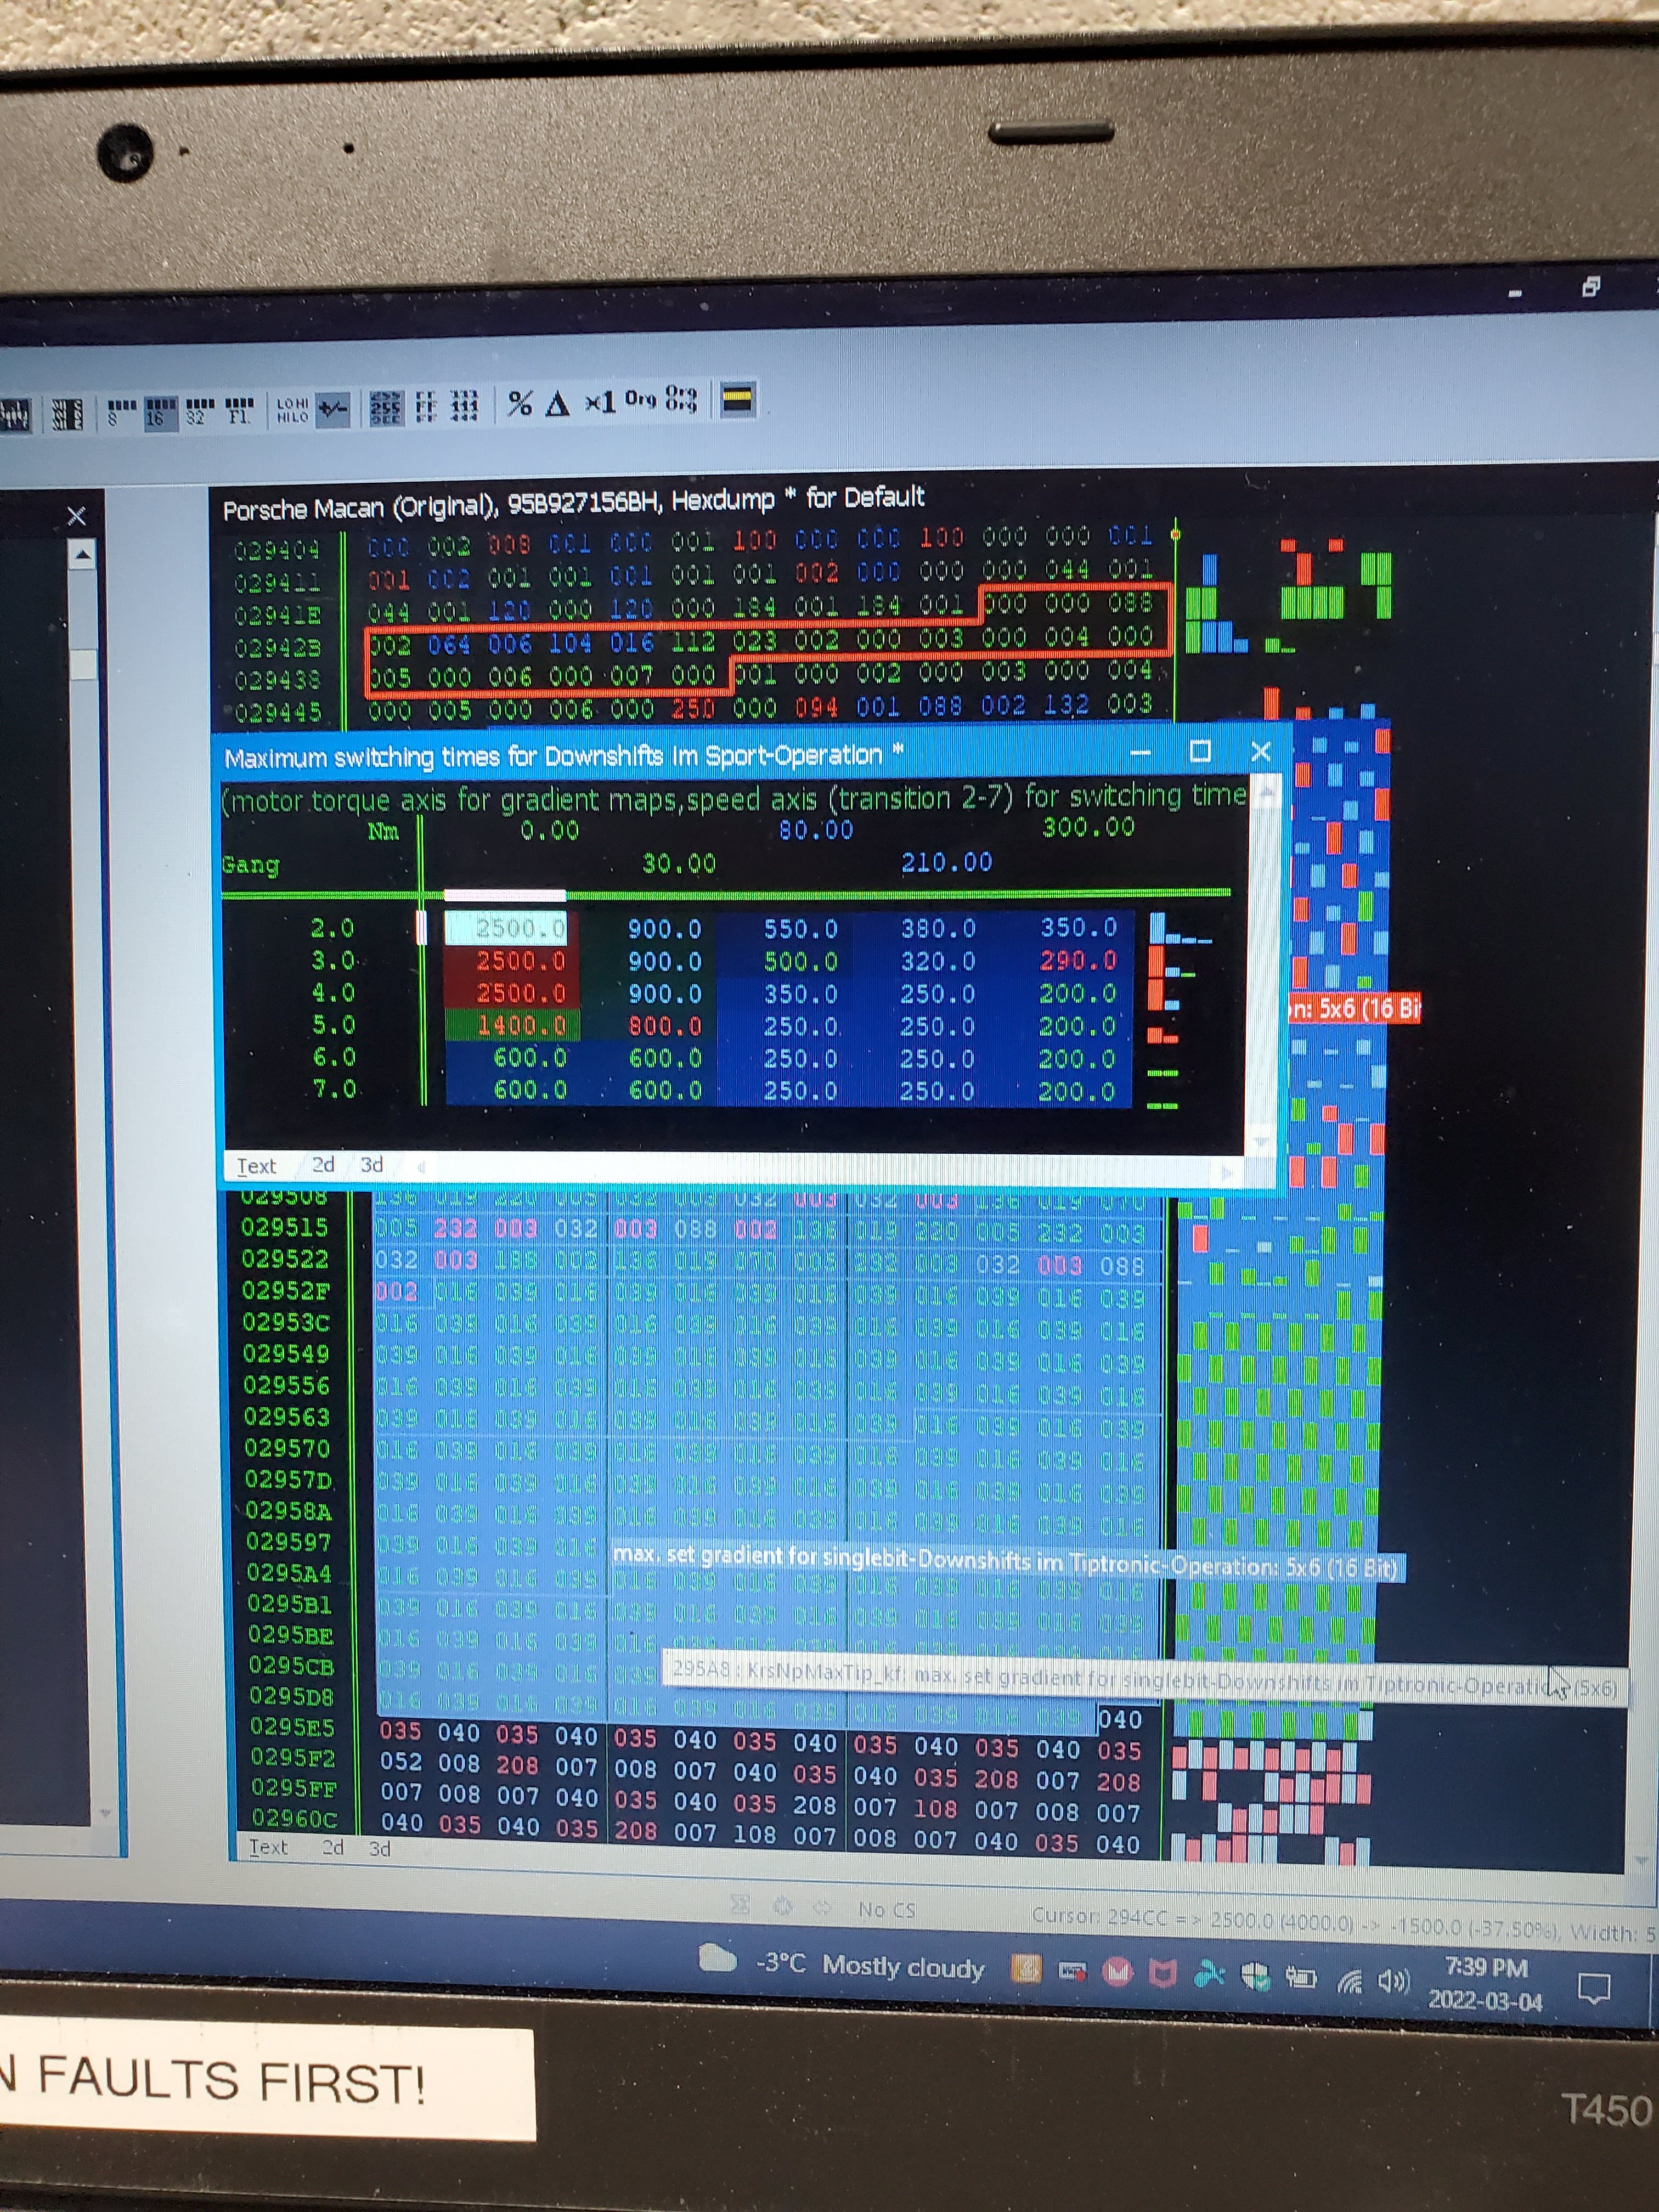Viewport: 1659px width, 2212px height.
Task: Select the red 800.0 cell in Gang 5.0
Action: pos(665,1026)
